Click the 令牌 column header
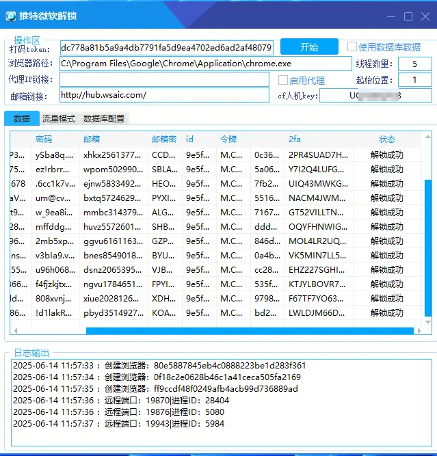Image resolution: width=437 pixels, height=456 pixels. 228,139
